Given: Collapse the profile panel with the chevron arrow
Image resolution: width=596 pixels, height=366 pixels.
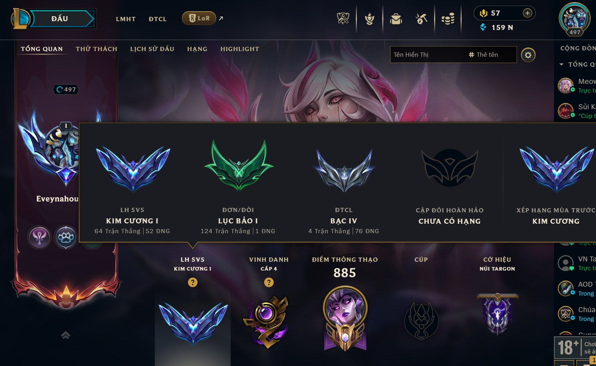Looking at the screenshot, I should click(66, 335).
